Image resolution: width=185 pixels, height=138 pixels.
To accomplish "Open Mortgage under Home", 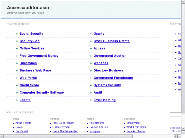I will (95, 131).
